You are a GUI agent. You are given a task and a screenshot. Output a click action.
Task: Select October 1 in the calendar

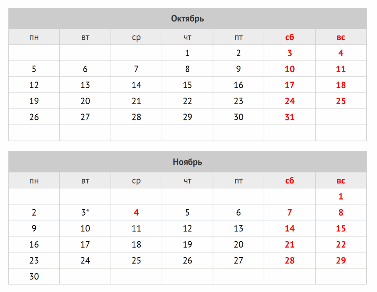[x=187, y=53]
